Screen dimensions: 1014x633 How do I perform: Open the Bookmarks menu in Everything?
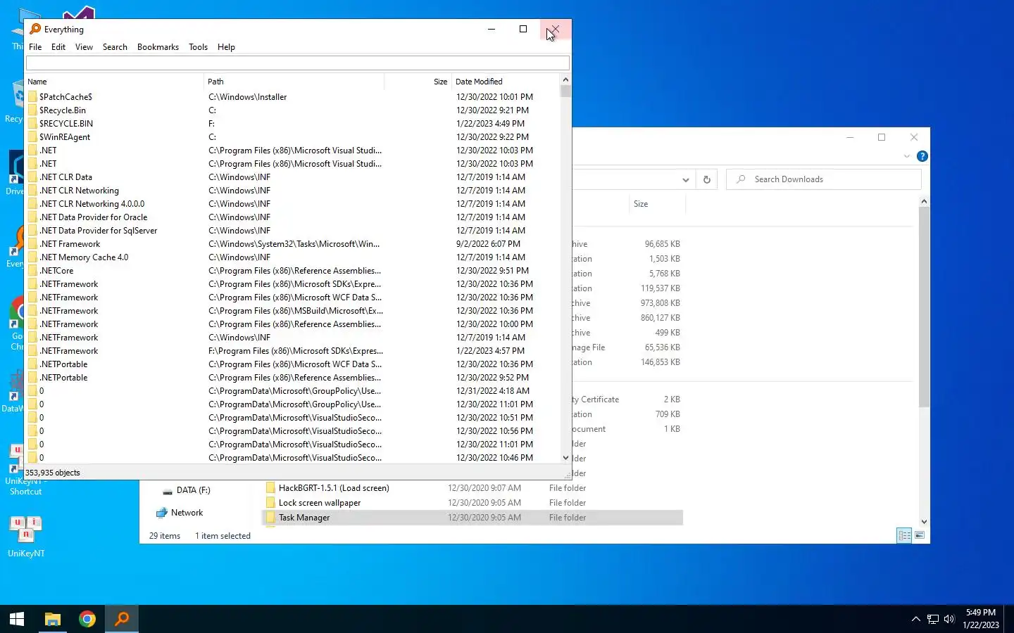click(158, 47)
